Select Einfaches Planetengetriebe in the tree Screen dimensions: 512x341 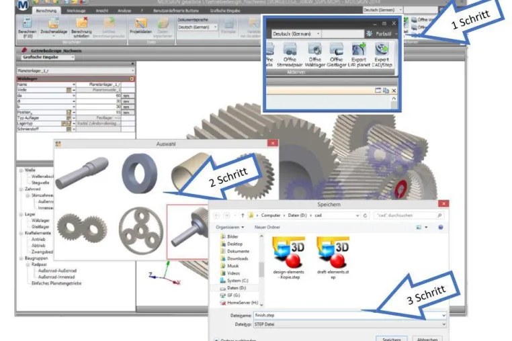56,283
